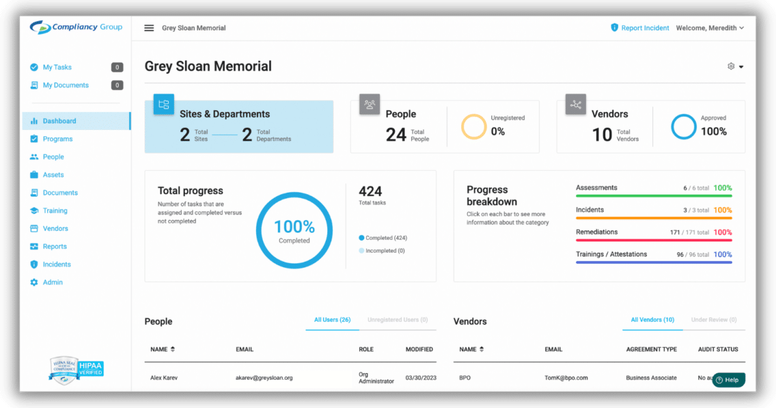Open Admin settings in the sidebar

pos(53,283)
